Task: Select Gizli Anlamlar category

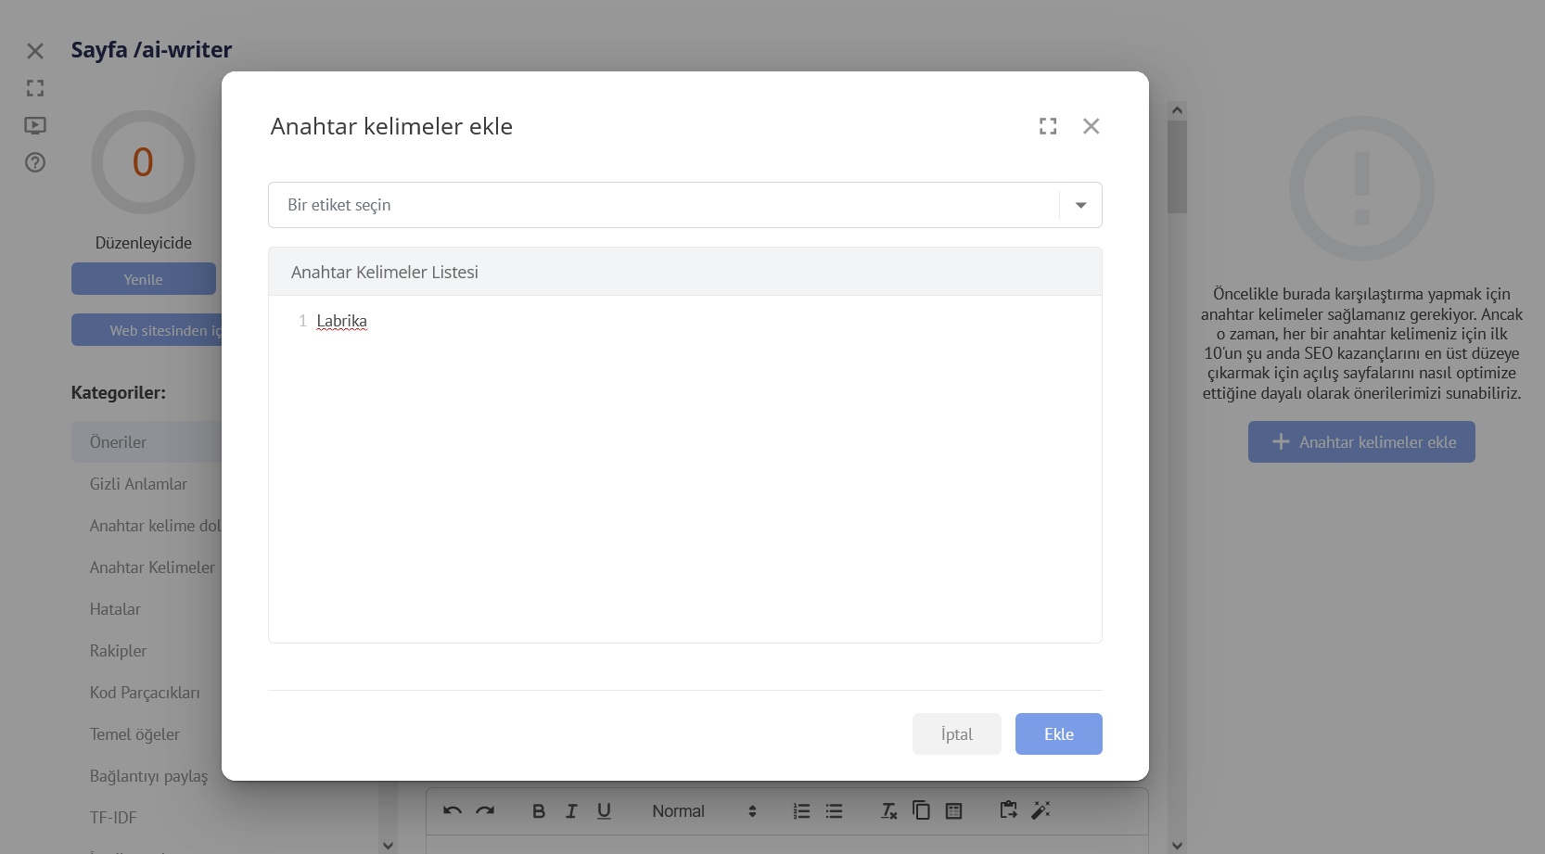Action: tap(138, 484)
